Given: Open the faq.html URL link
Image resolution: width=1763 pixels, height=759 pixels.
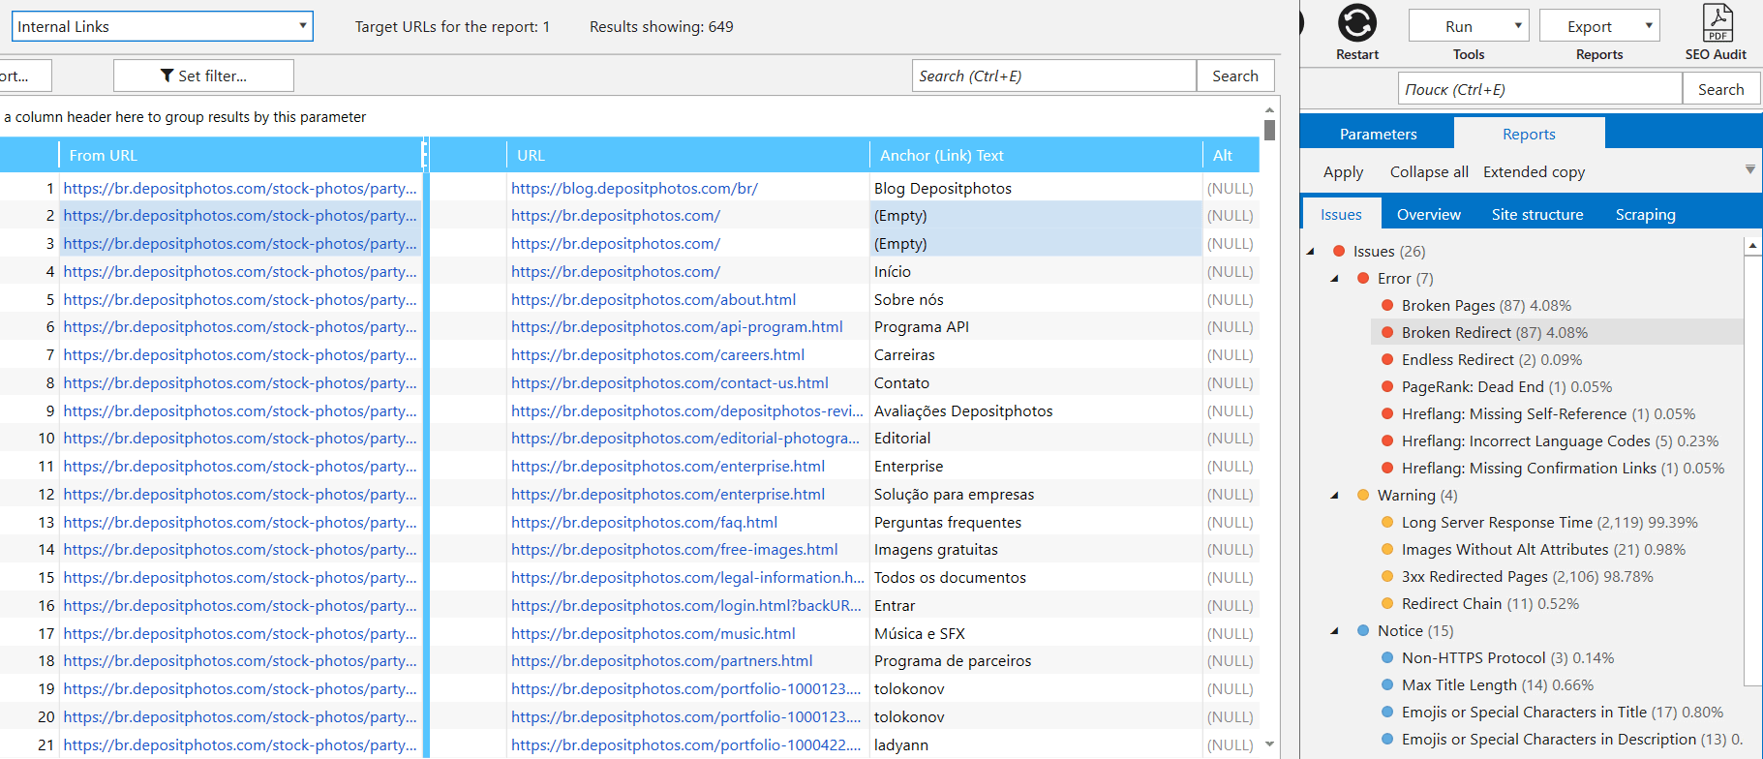Looking at the screenshot, I should point(644,522).
